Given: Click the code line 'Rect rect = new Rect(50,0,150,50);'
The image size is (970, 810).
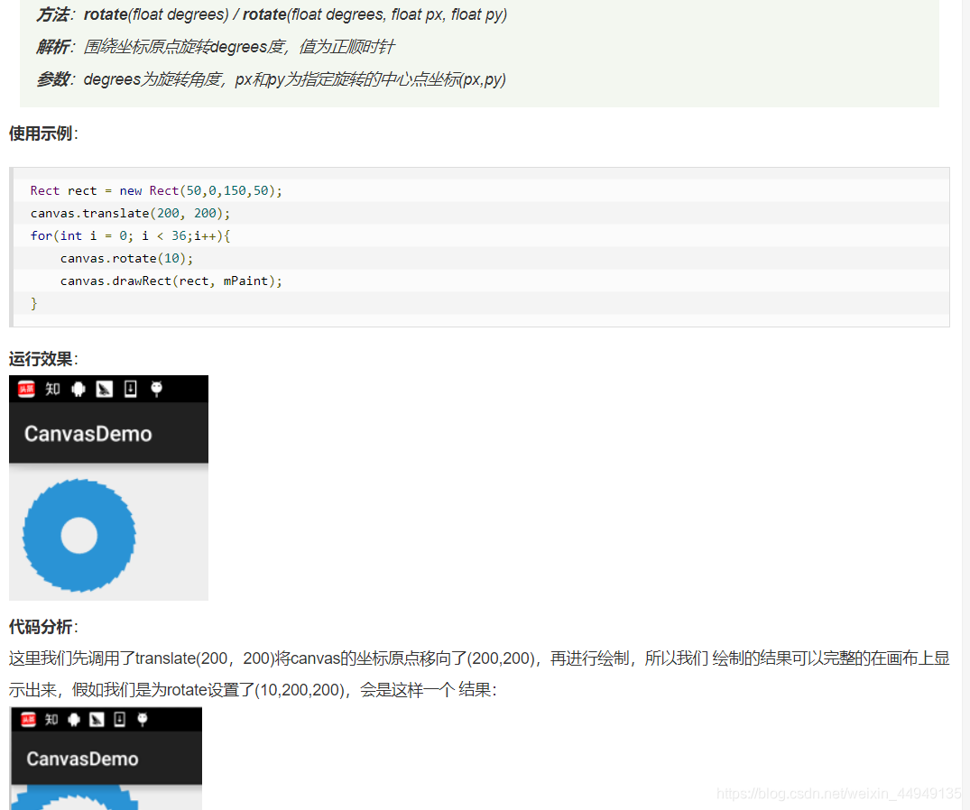Looking at the screenshot, I should coord(156,190).
